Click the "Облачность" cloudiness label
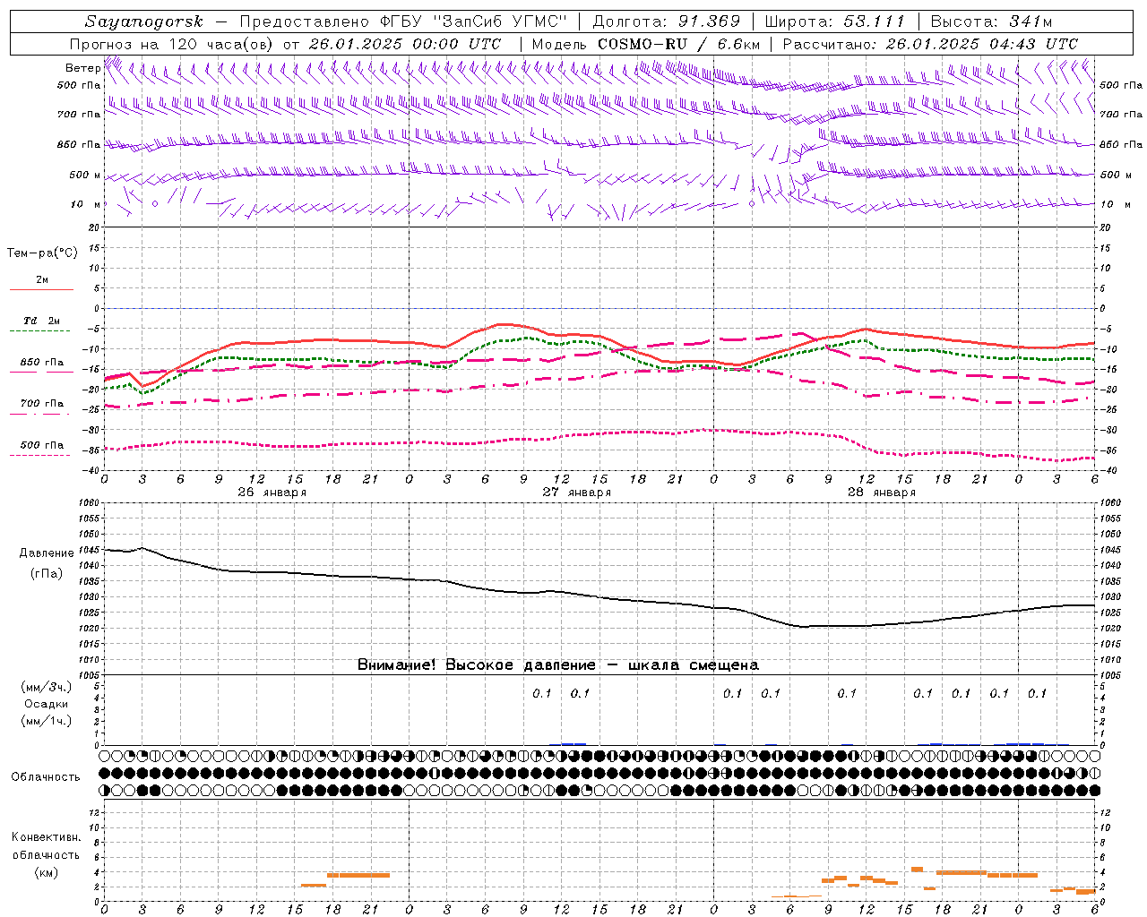This screenshot has width=1147, height=917. [x=46, y=776]
